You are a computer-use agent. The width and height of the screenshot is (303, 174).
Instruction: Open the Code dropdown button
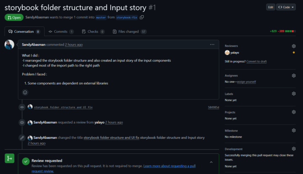pyautogui.click(x=286, y=7)
